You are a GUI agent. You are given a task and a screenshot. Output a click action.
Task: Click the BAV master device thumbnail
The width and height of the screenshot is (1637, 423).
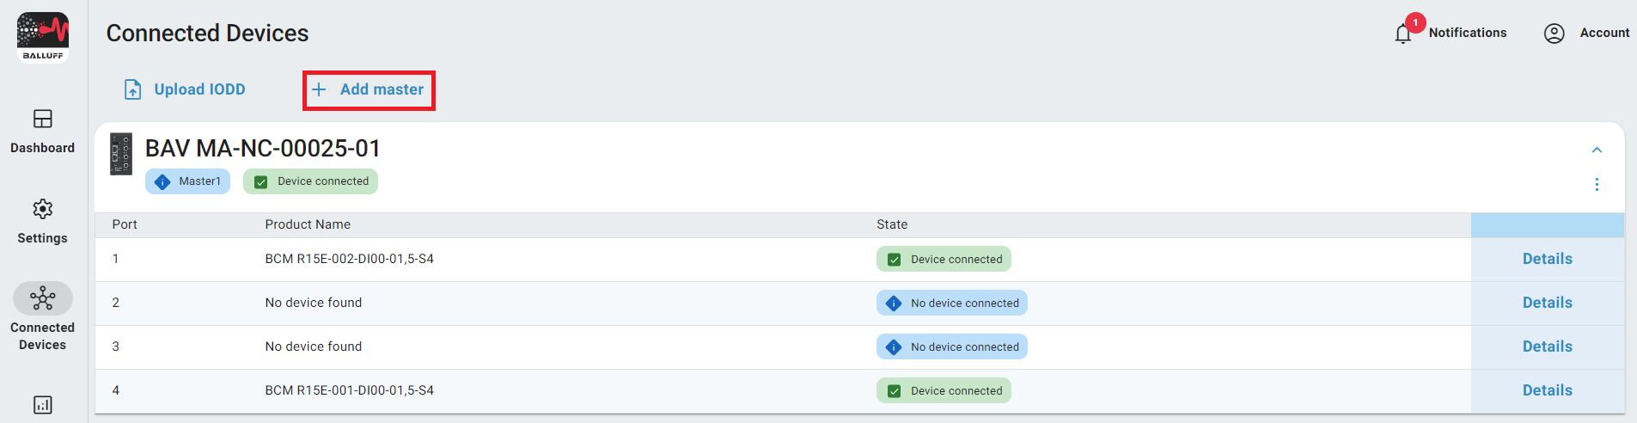(x=121, y=154)
